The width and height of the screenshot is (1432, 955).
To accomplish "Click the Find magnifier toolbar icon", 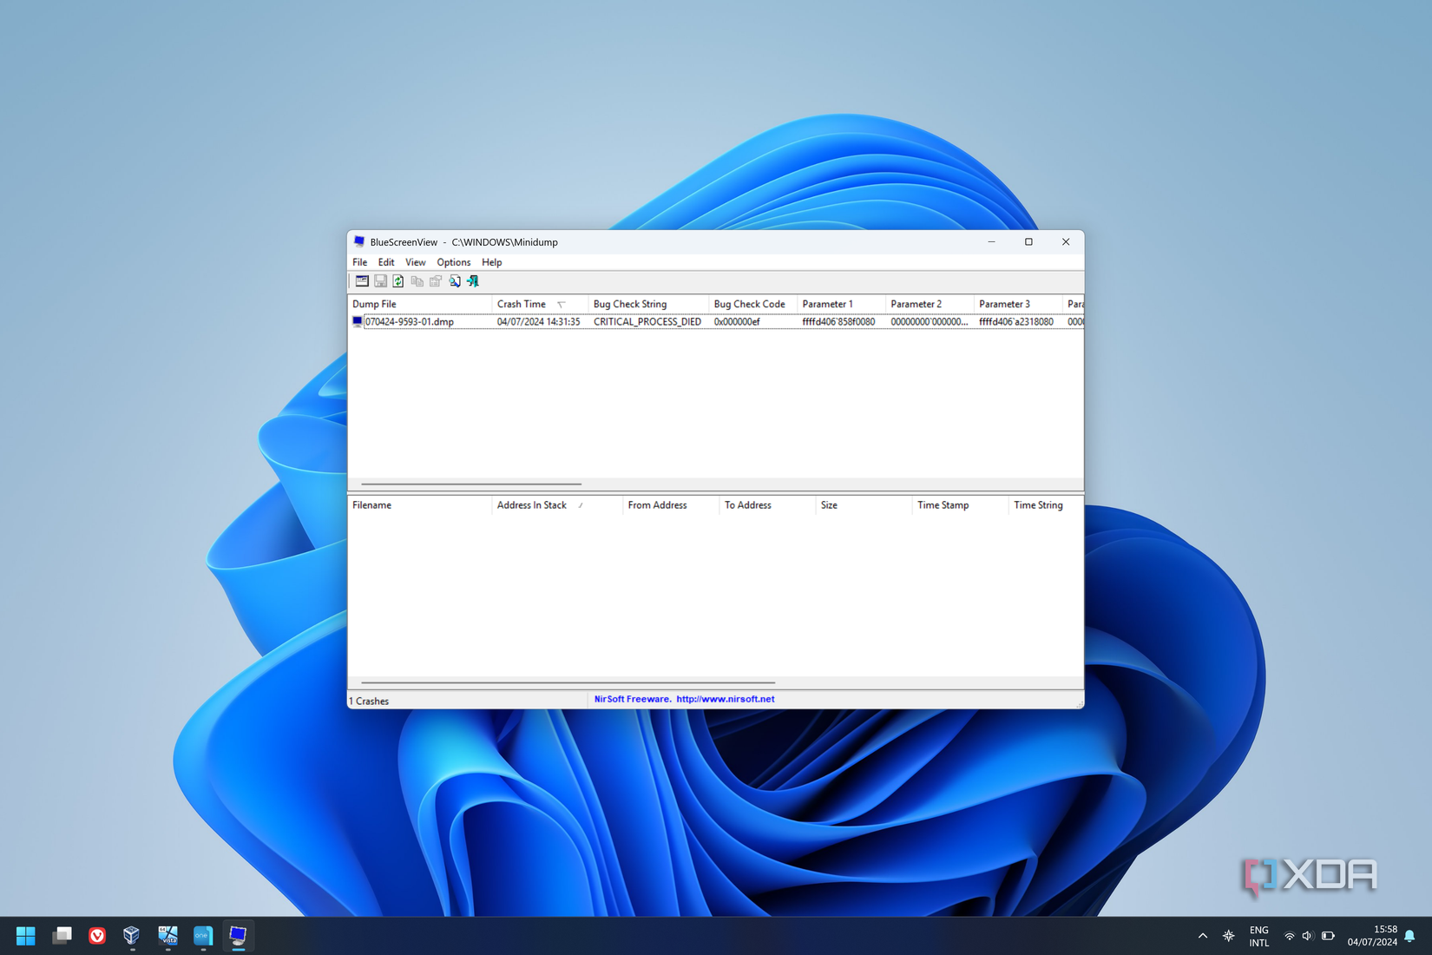I will point(455,281).
